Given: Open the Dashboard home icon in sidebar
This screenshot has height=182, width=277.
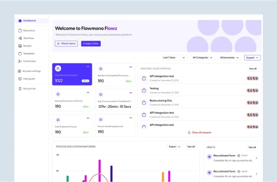Looking at the screenshot, I should tap(20, 21).
